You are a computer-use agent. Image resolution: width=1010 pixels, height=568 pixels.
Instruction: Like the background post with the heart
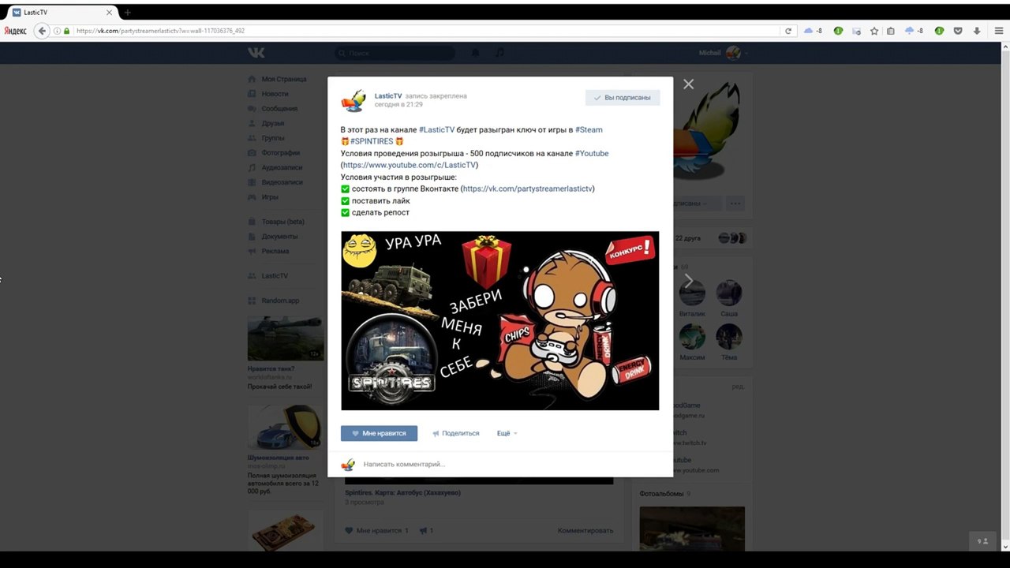coord(349,531)
